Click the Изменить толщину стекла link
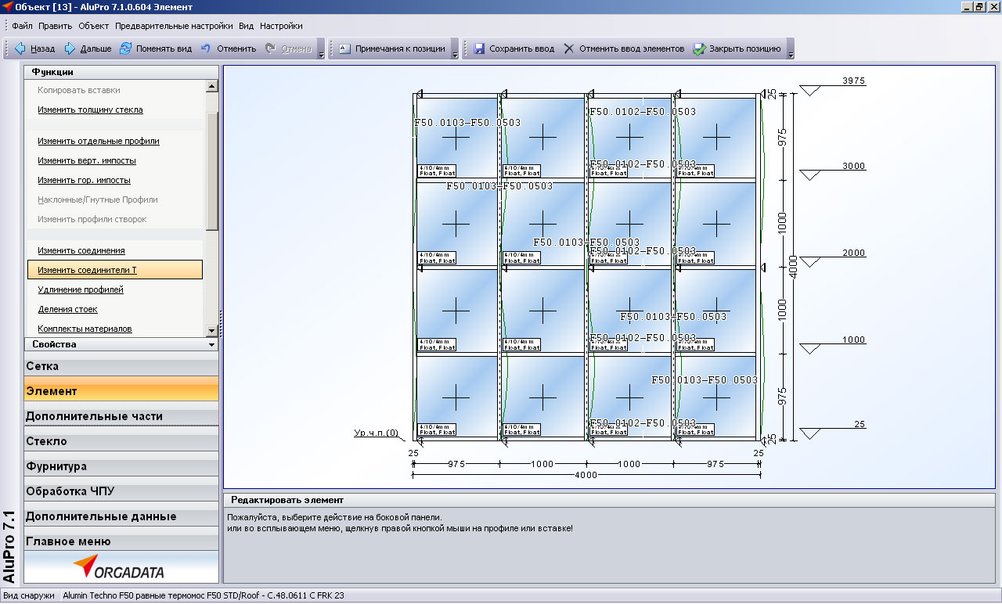Image resolution: width=1002 pixels, height=604 pixels. point(90,110)
